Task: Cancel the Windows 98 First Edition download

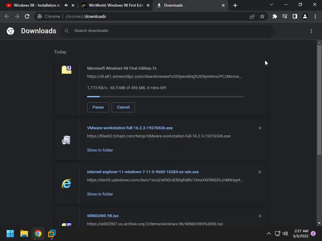Action: pos(123,107)
